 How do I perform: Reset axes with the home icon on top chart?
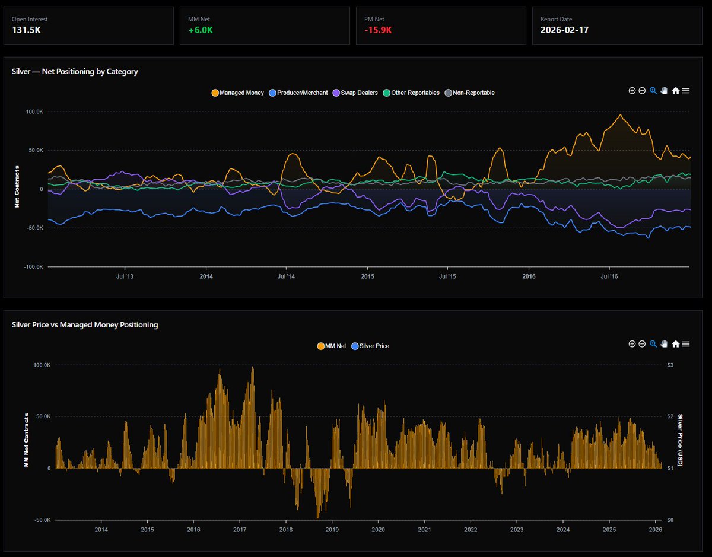click(x=675, y=90)
